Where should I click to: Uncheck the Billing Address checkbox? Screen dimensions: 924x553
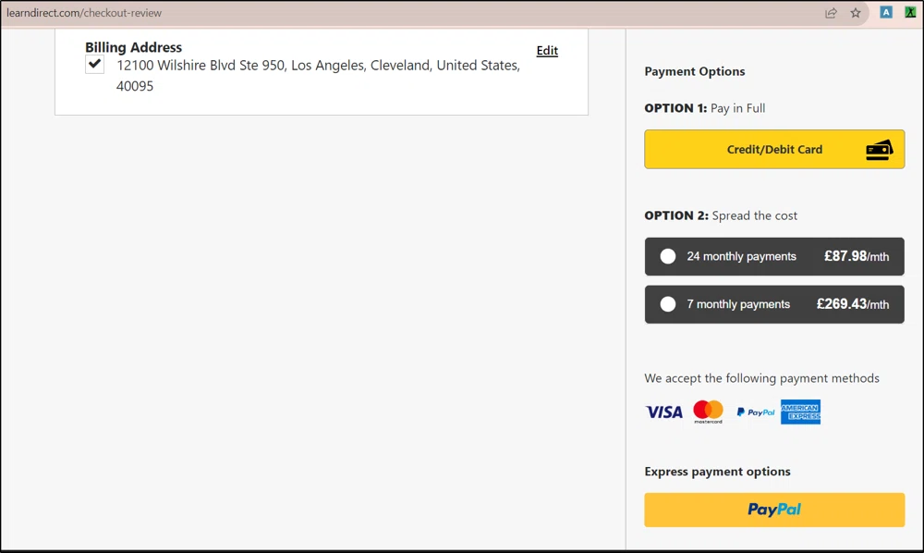[94, 64]
